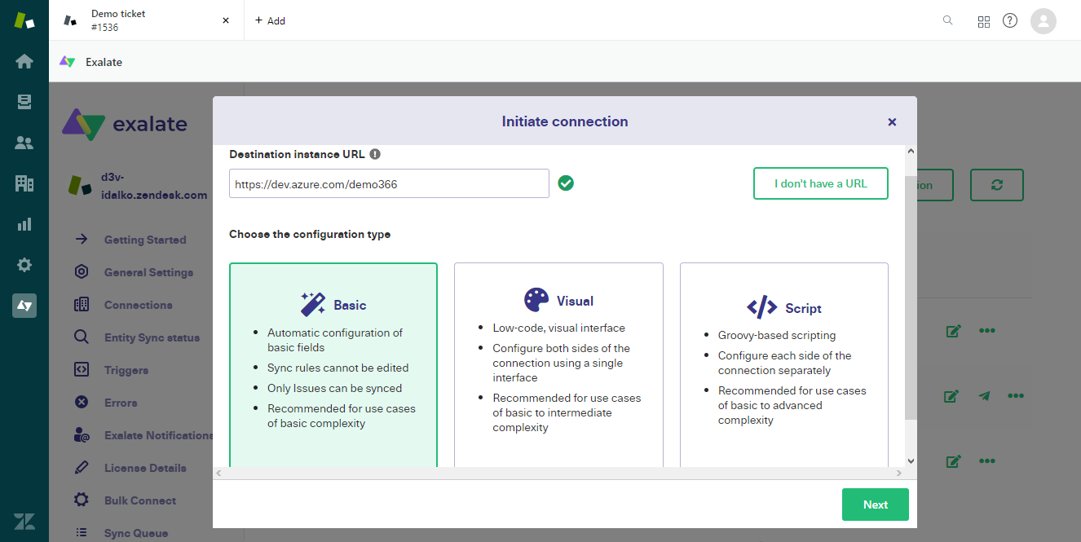This screenshot has width=1081, height=542.
Task: Open more options on first connection row
Action: [987, 331]
